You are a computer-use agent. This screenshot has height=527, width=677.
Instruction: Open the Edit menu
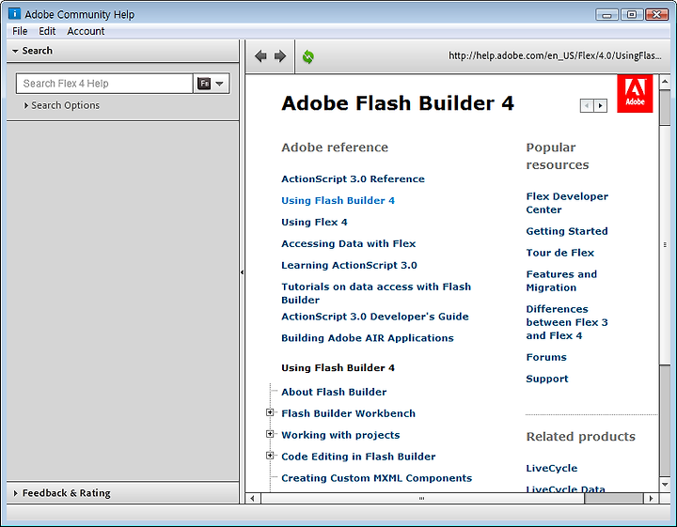[47, 31]
